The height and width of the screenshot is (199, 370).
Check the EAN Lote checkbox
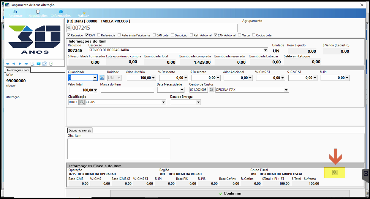[154, 35]
